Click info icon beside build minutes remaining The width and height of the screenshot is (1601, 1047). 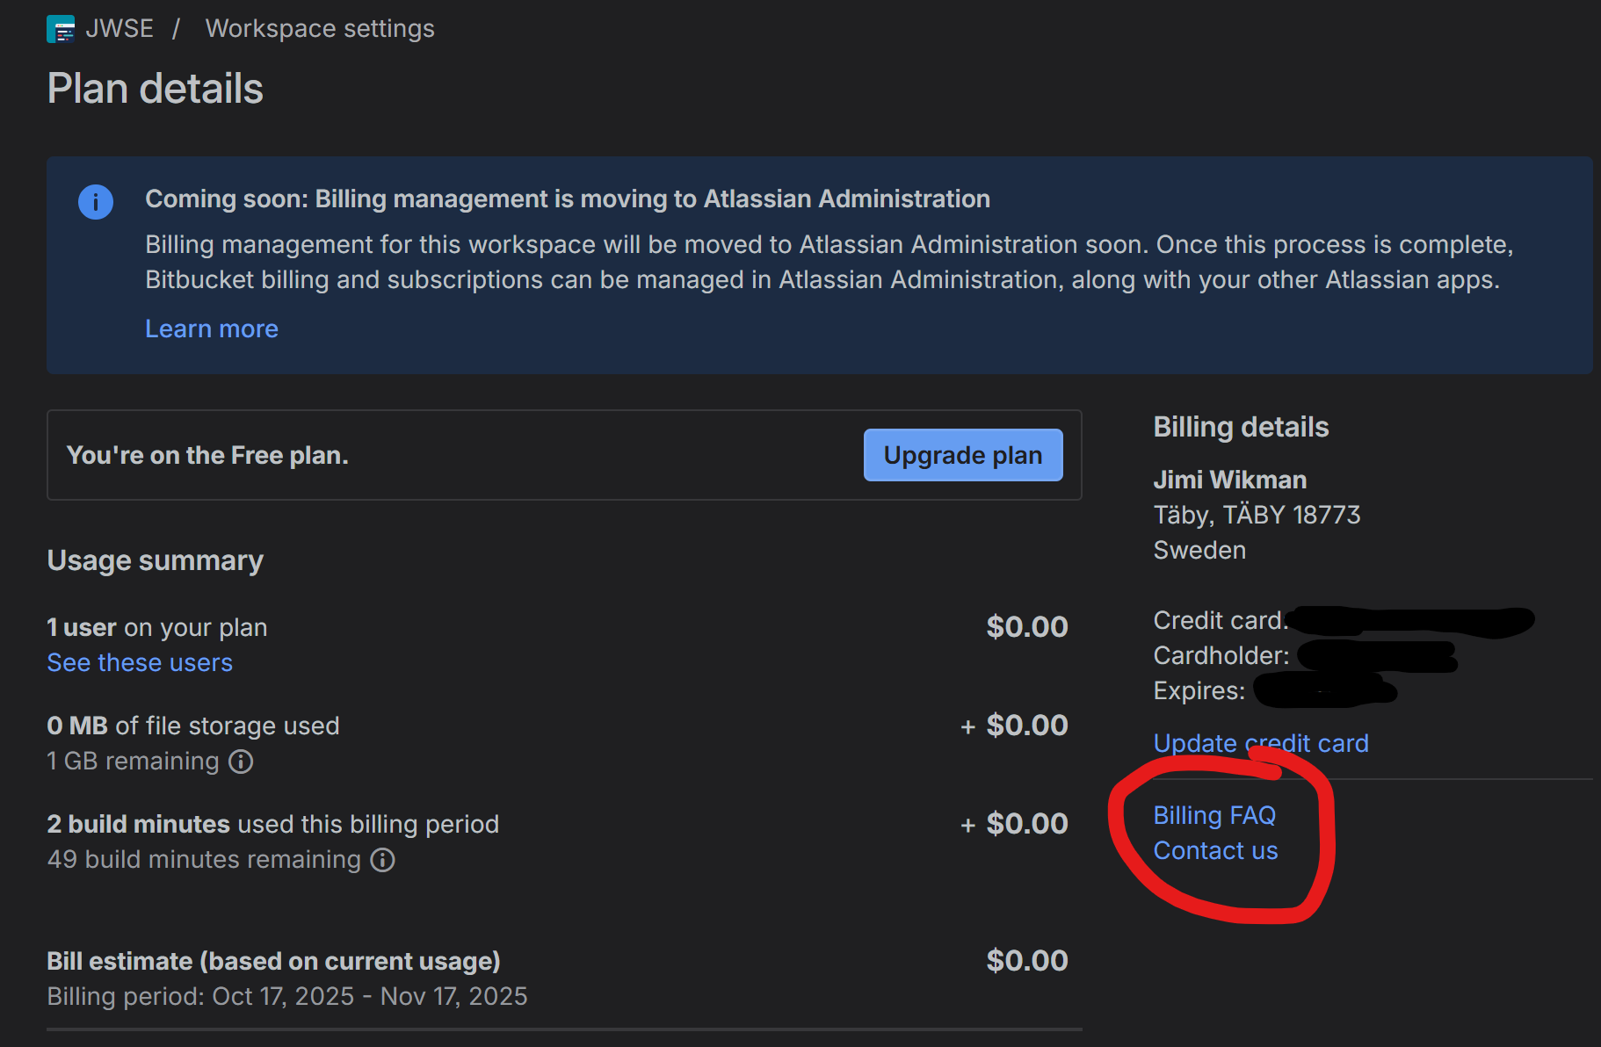coord(382,860)
